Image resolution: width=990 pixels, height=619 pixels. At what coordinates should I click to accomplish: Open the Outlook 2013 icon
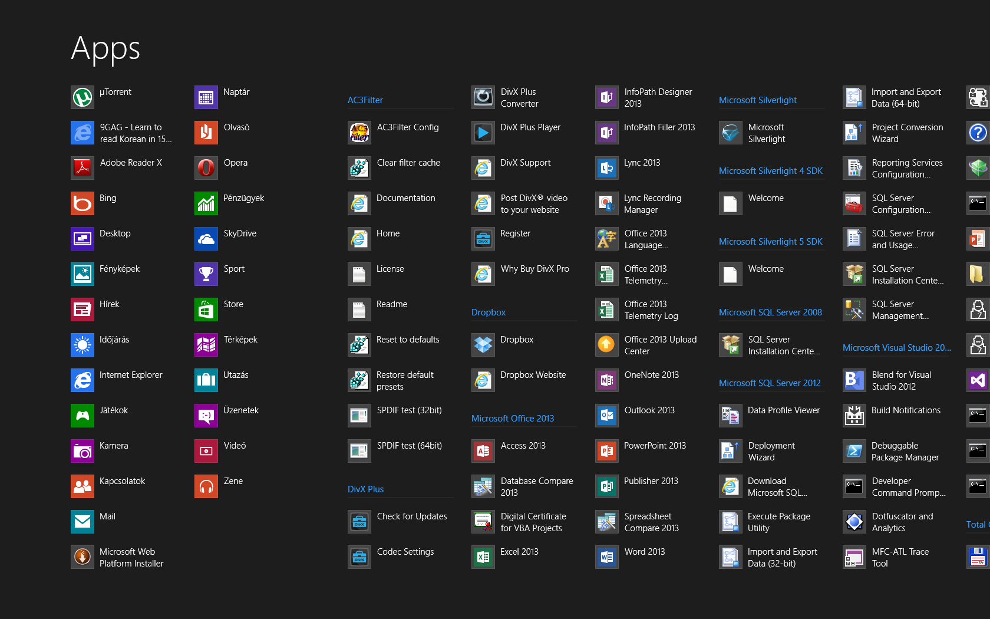click(x=607, y=416)
